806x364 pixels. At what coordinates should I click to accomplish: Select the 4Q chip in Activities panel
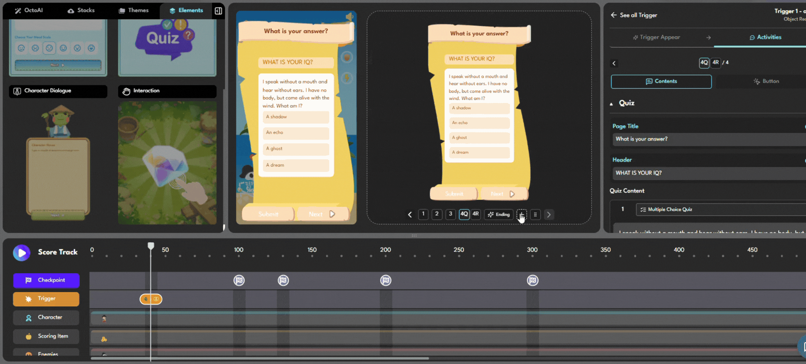point(704,63)
